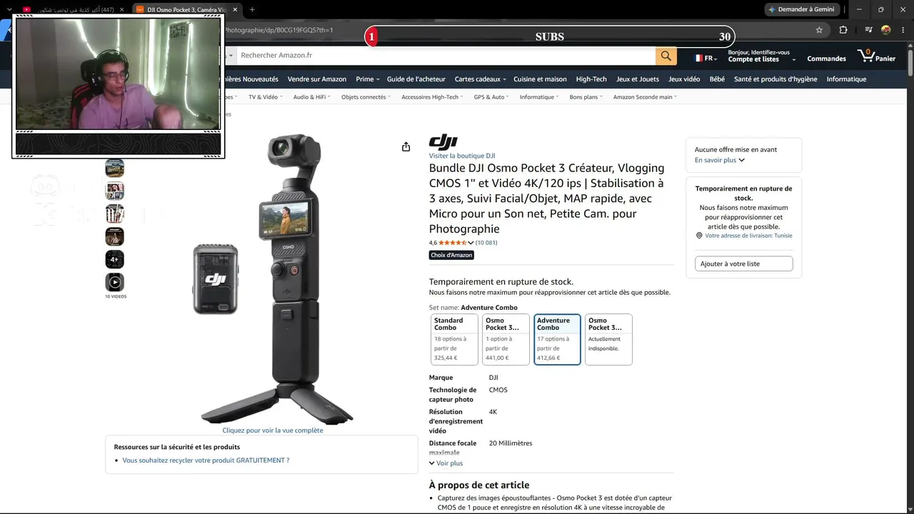Select the first product image thumbnail

[114, 168]
